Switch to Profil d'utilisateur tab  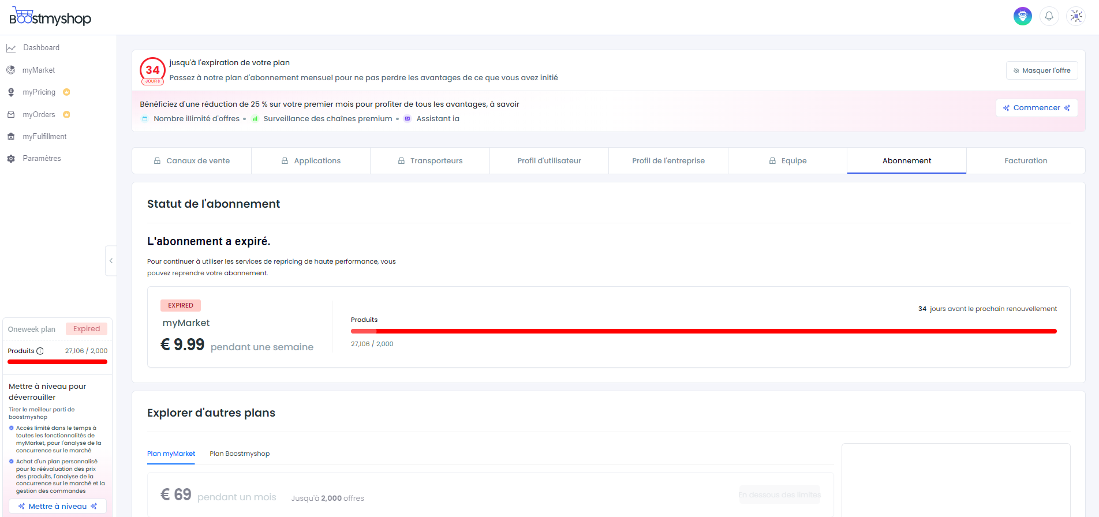point(549,161)
